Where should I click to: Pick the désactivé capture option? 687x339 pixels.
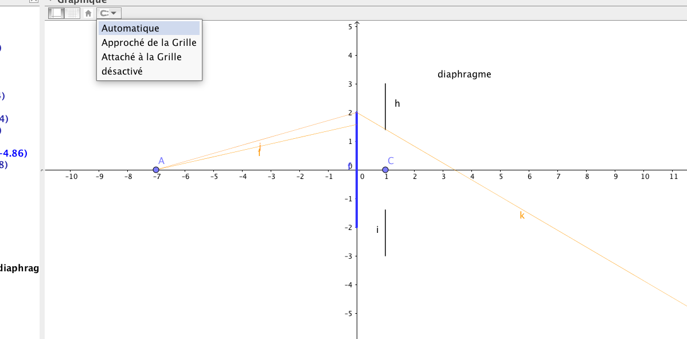click(x=122, y=71)
